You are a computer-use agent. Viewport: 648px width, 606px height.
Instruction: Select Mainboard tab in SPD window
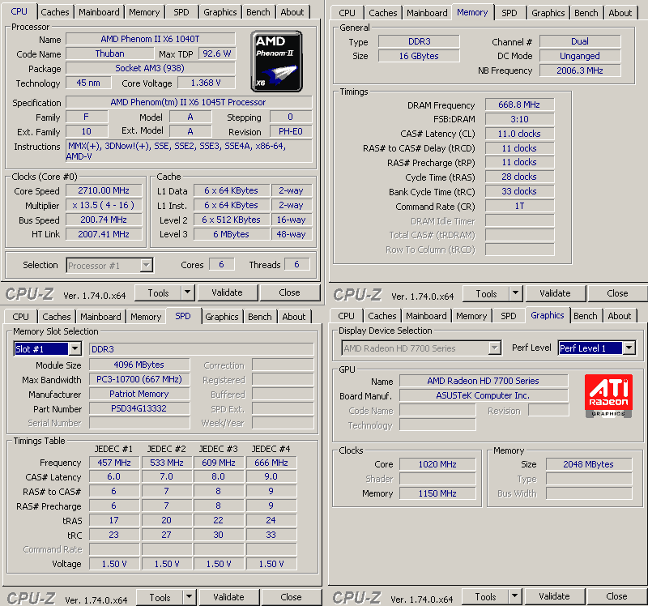coord(100,317)
